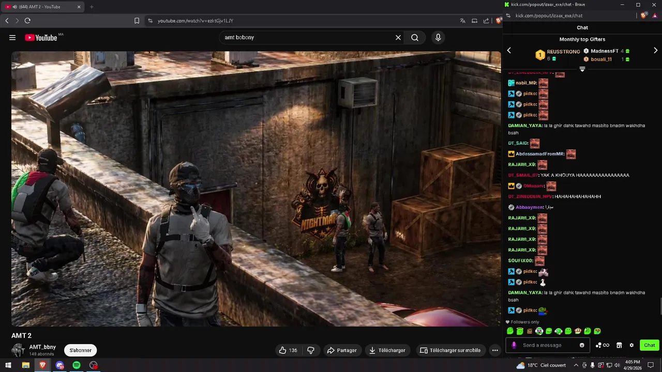This screenshot has height=372, width=662.
Task: Send message with green Chat button
Action: pos(650,345)
